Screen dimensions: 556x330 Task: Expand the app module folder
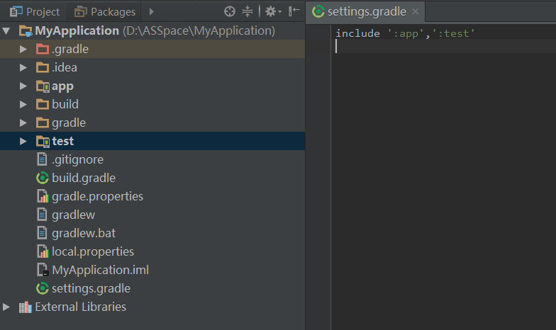pyautogui.click(x=23, y=86)
